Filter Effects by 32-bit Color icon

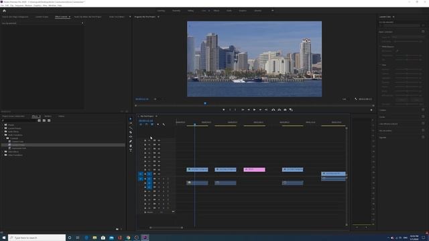point(44,120)
